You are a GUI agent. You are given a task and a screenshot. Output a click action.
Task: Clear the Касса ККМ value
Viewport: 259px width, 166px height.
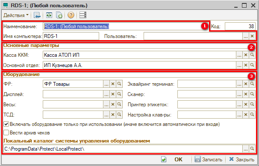pyautogui.click(x=246, y=55)
